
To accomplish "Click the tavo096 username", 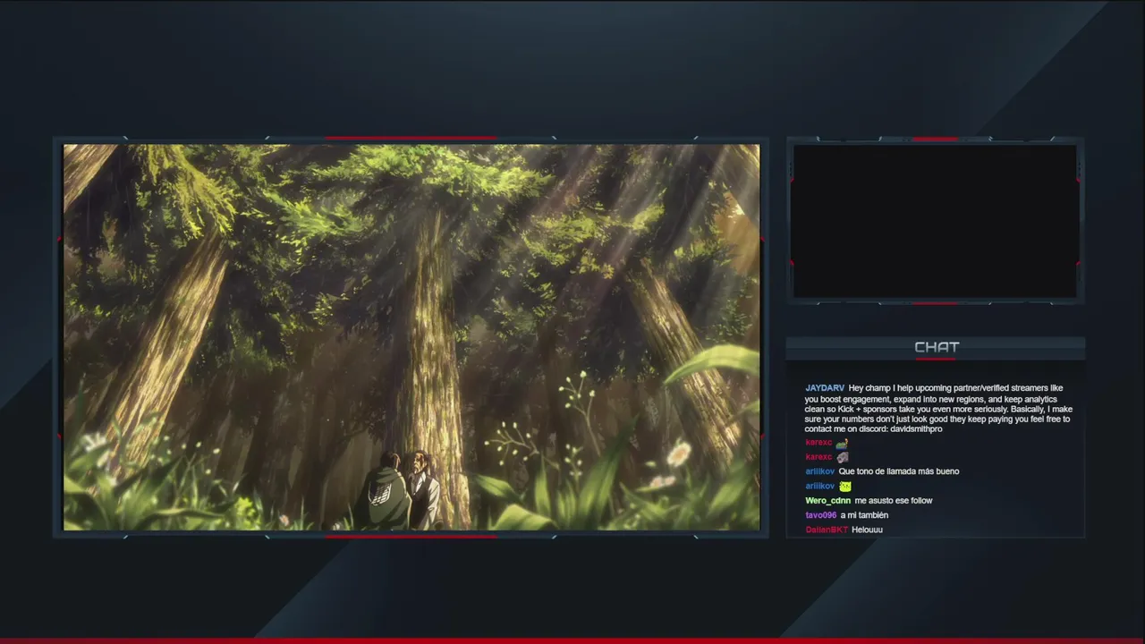I will click(x=820, y=515).
